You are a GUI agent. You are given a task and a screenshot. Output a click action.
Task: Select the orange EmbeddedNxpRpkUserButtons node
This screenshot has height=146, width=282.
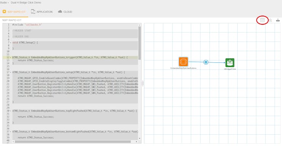click(x=183, y=62)
